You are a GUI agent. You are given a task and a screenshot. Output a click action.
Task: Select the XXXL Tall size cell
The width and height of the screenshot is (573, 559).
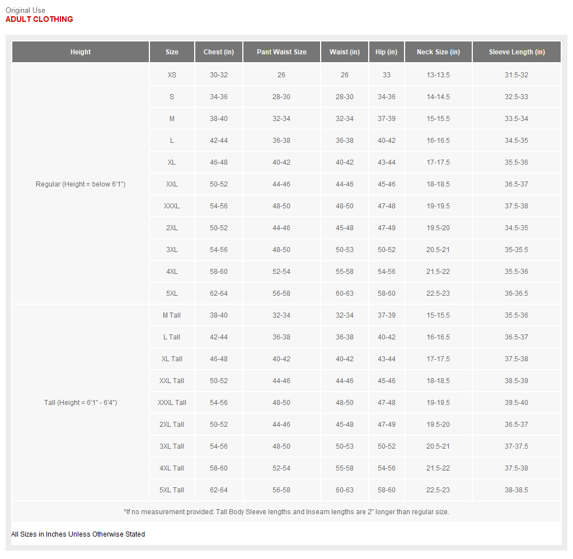pos(172,403)
